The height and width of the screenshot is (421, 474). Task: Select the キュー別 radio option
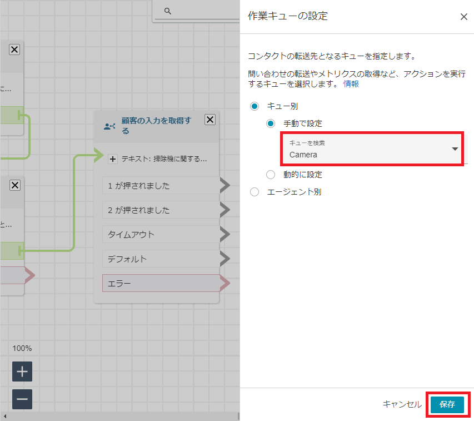pos(255,106)
